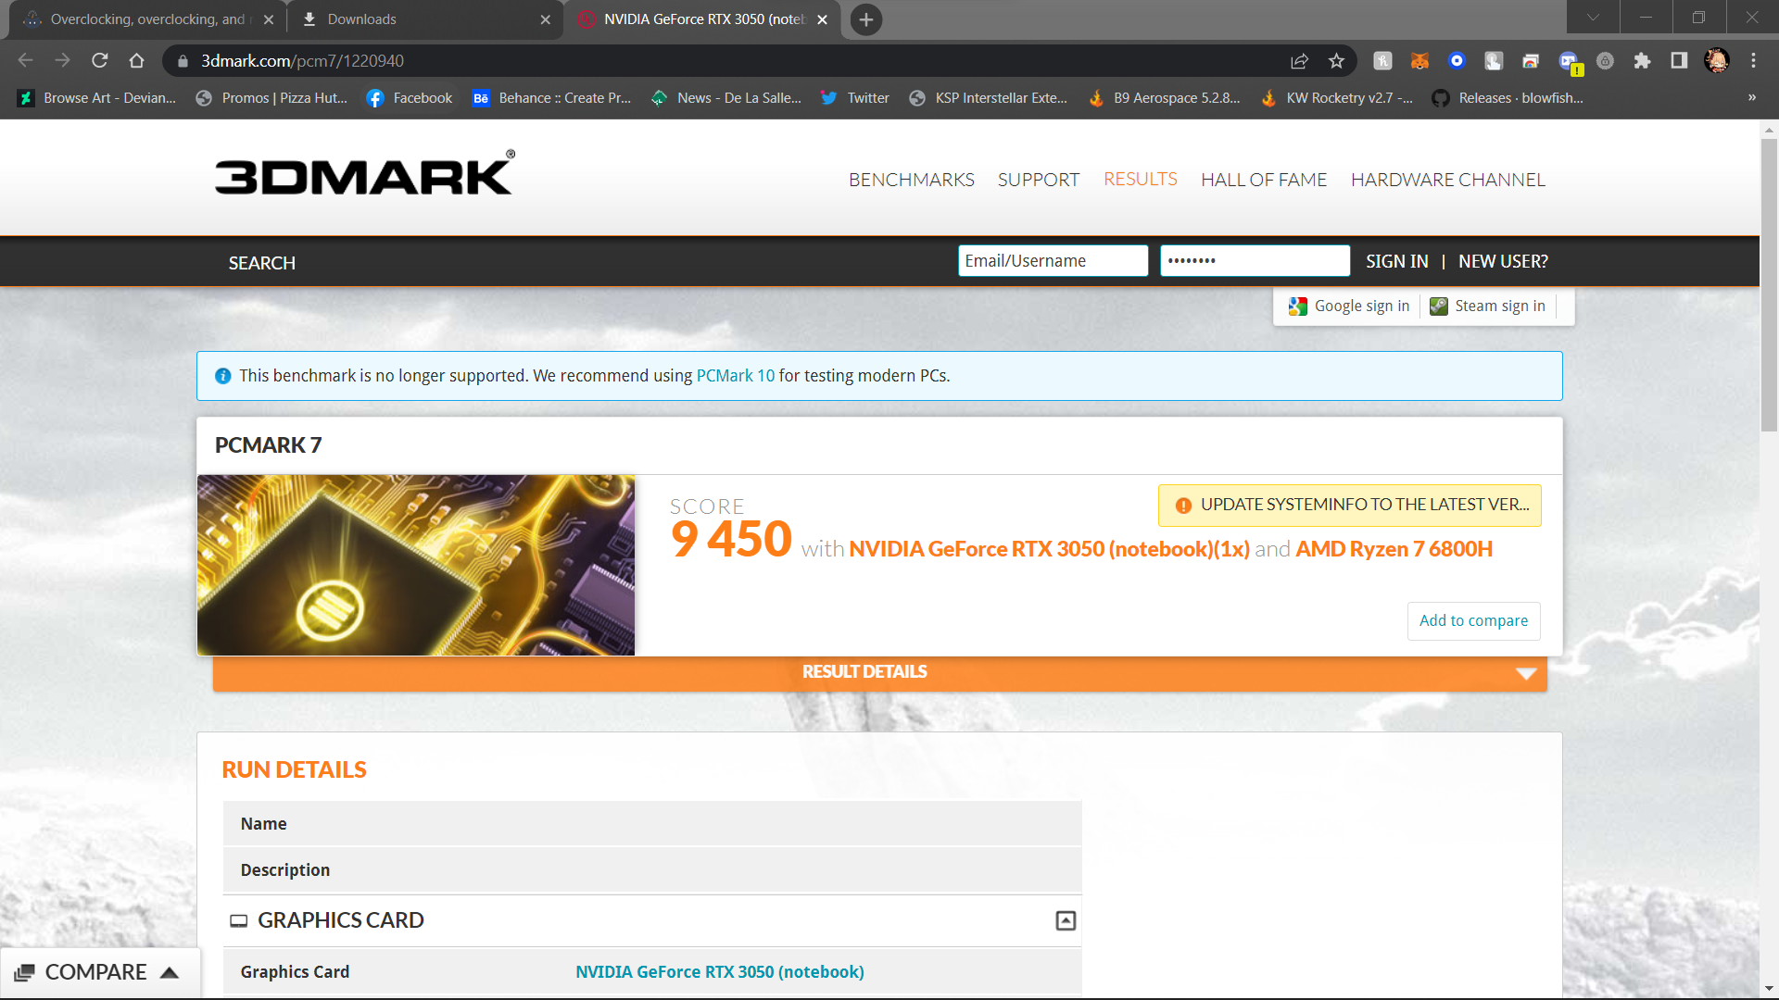1779x1000 pixels.
Task: Open Results menu
Action: (x=1141, y=179)
